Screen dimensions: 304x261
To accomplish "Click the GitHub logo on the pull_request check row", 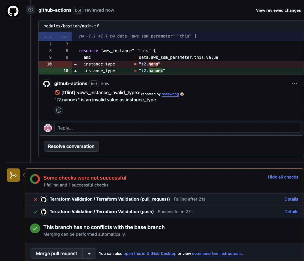I will 44,200.
